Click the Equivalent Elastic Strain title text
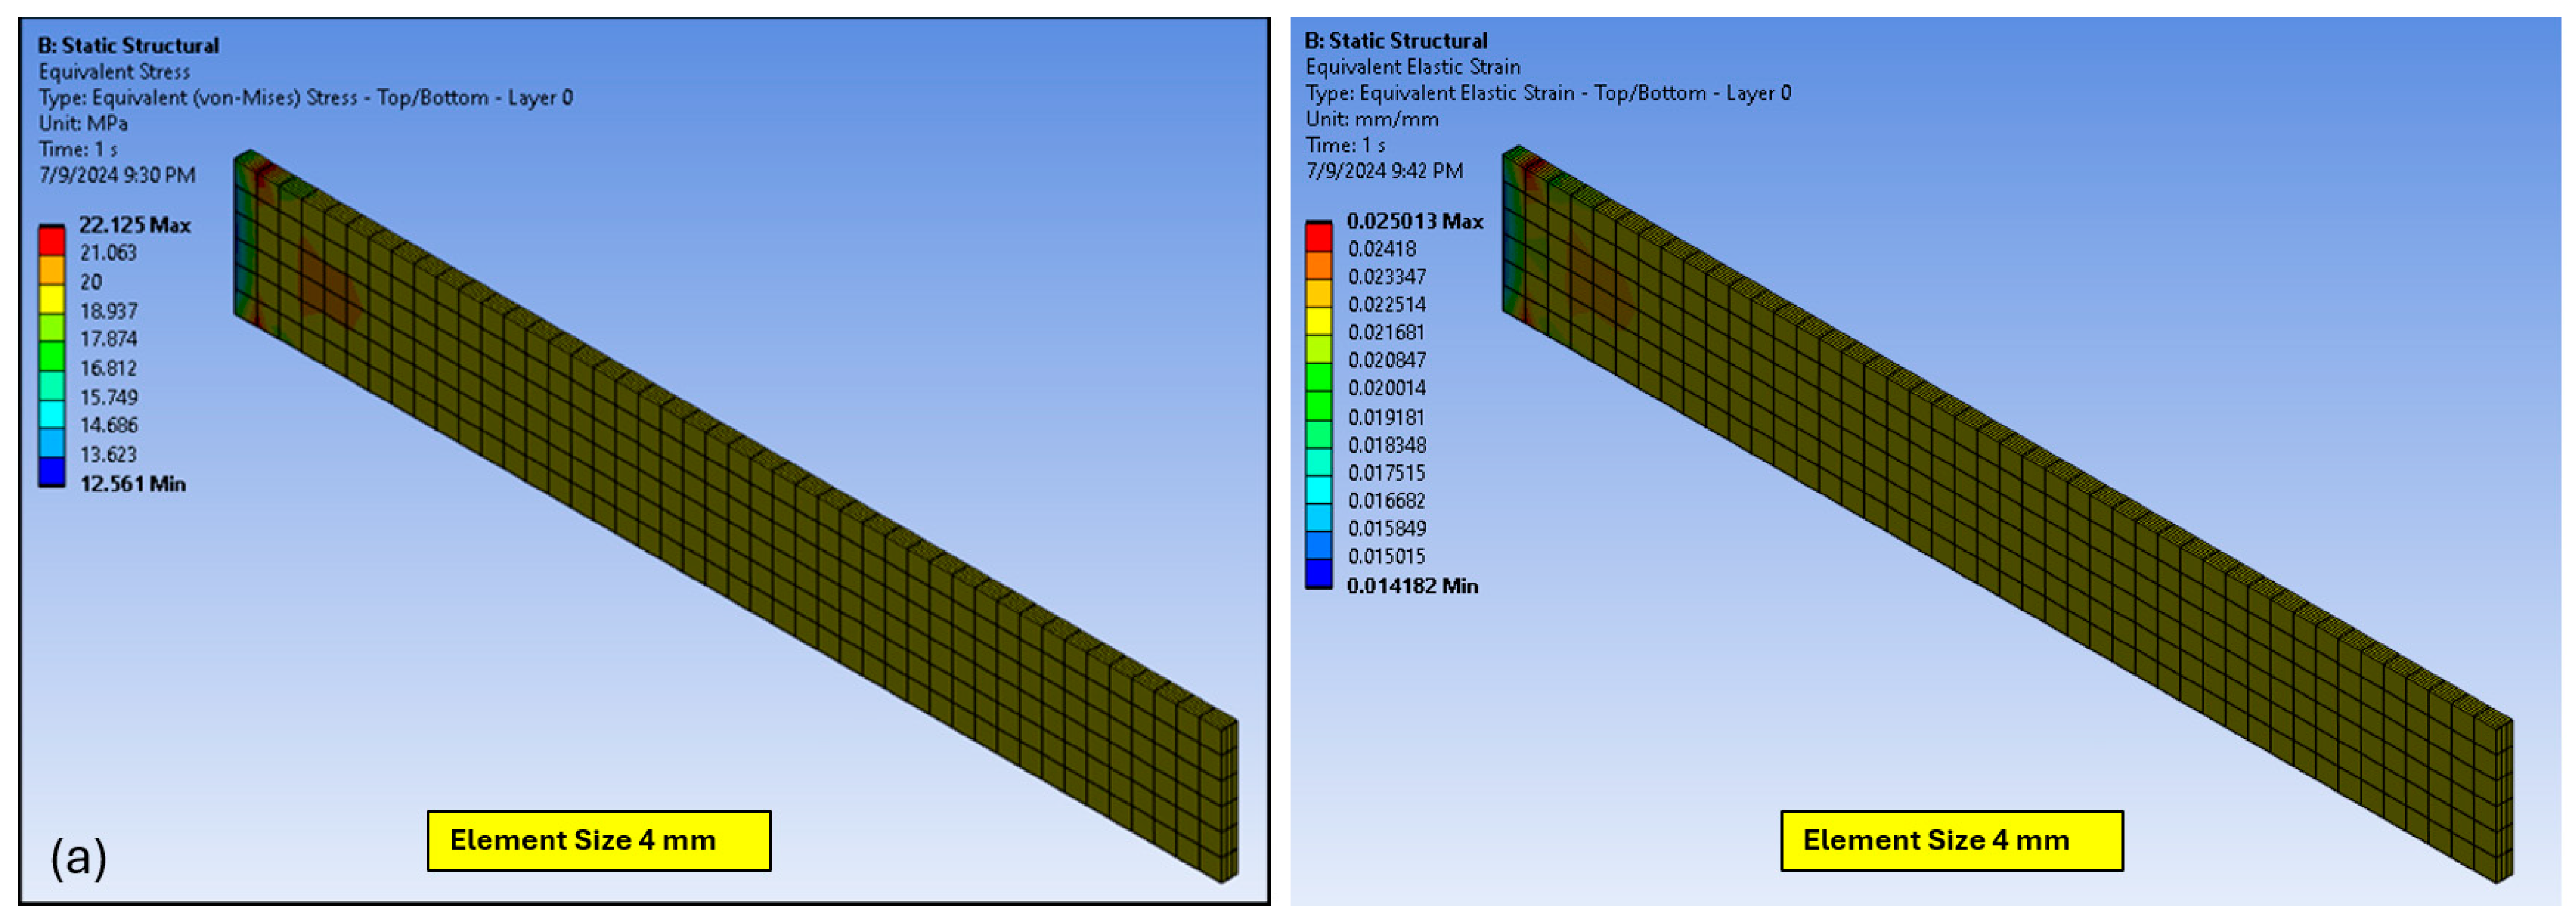The height and width of the screenshot is (919, 2576). (x=1412, y=67)
